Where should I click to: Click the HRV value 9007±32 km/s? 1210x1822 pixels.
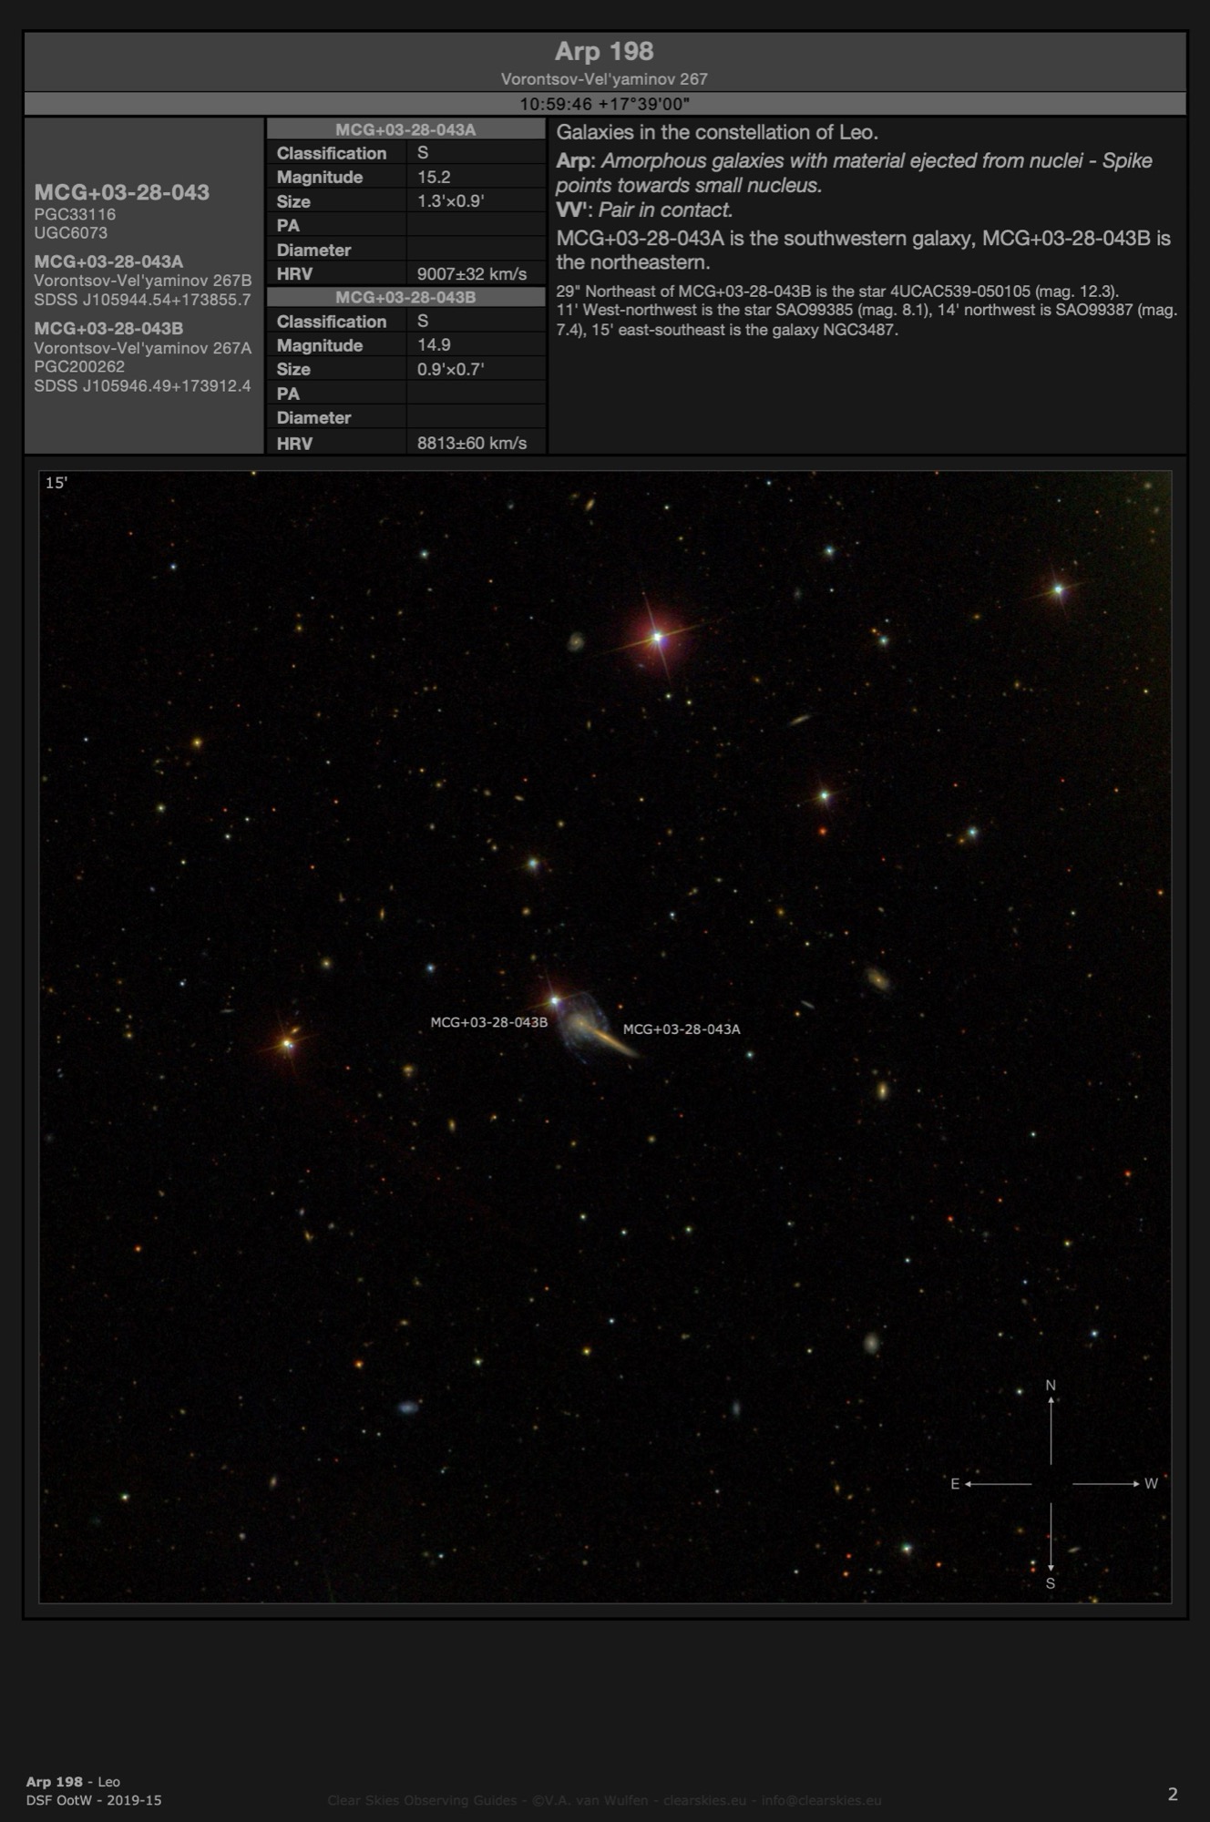click(x=472, y=273)
